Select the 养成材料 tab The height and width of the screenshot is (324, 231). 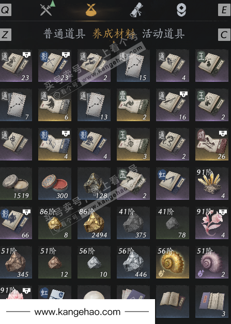tap(114, 34)
